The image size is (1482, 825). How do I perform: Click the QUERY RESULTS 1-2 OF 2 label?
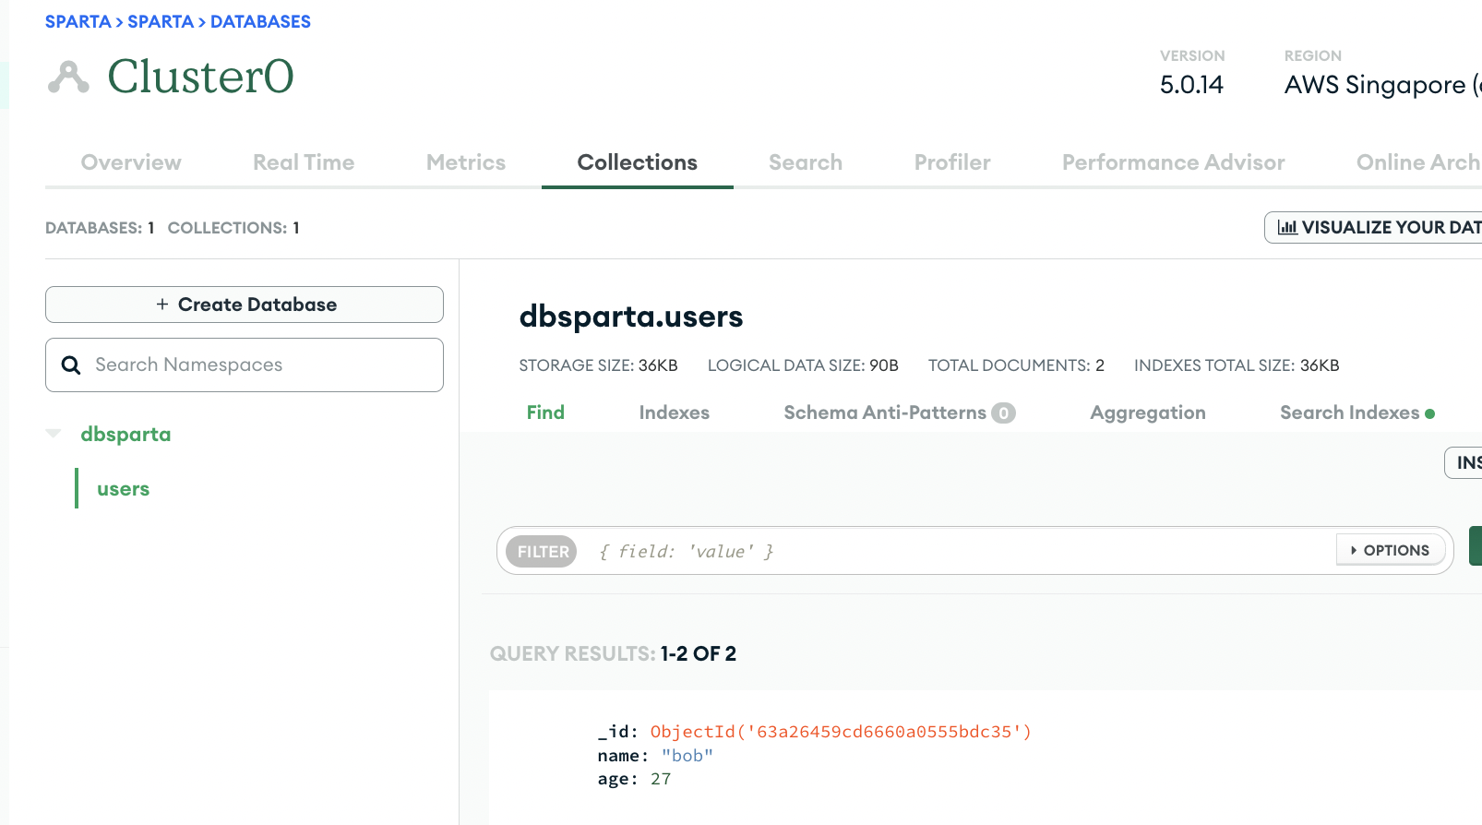click(613, 653)
